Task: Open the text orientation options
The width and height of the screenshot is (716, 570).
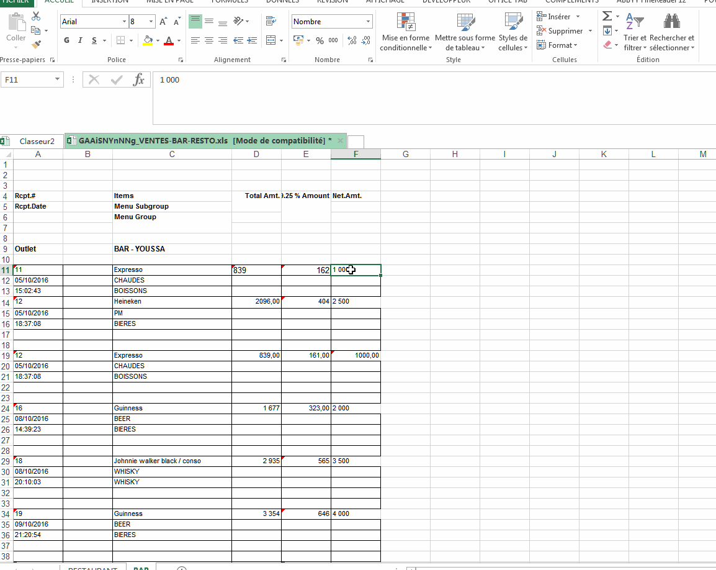Action: tap(241, 21)
